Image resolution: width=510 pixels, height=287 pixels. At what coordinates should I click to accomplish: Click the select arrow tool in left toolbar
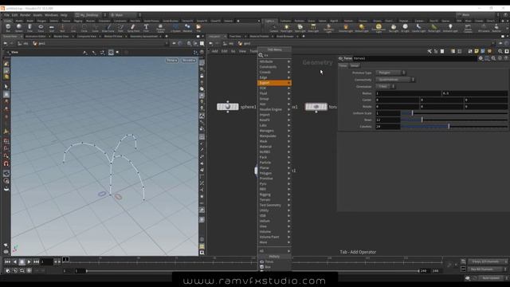6,87
